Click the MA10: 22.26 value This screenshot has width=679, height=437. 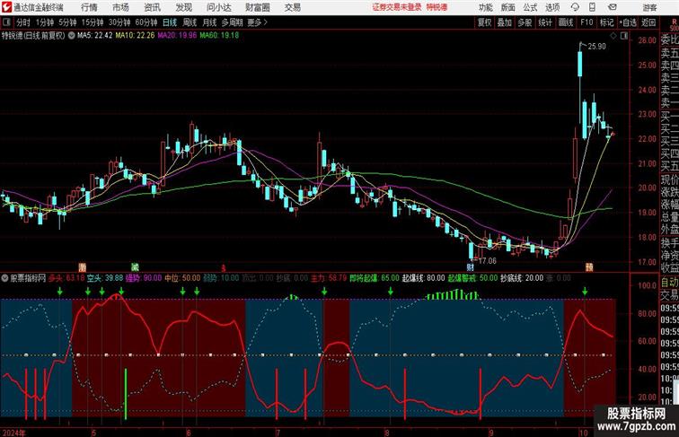(x=135, y=36)
